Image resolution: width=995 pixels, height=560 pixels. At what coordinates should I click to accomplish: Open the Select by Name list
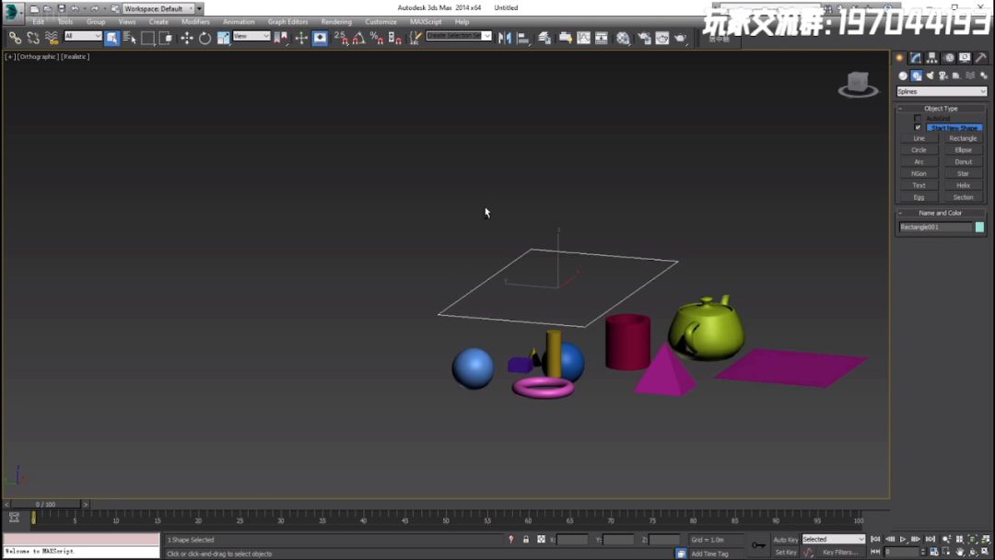pyautogui.click(x=130, y=38)
